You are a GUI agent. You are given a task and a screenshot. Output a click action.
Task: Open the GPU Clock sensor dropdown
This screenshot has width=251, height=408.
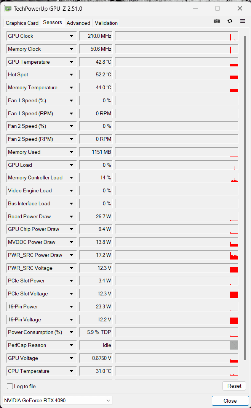(71, 36)
